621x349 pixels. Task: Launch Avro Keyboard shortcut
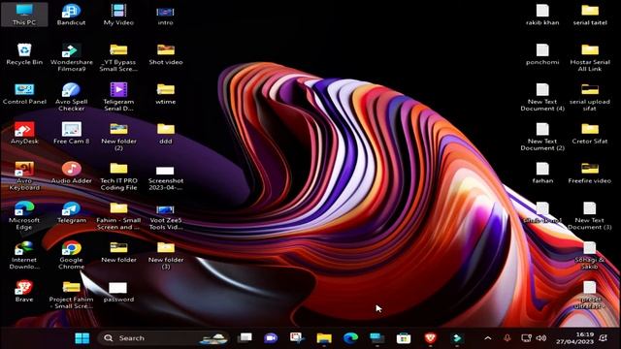click(x=24, y=176)
